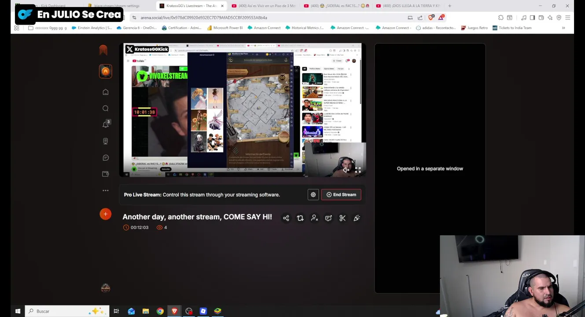The width and height of the screenshot is (585, 317).
Task: Open the bookmarks apps grid icon
Action: (17, 28)
